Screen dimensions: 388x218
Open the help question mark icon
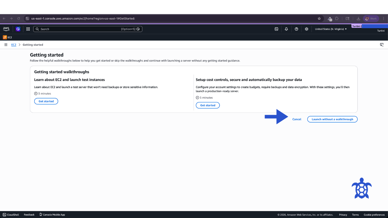click(296, 29)
